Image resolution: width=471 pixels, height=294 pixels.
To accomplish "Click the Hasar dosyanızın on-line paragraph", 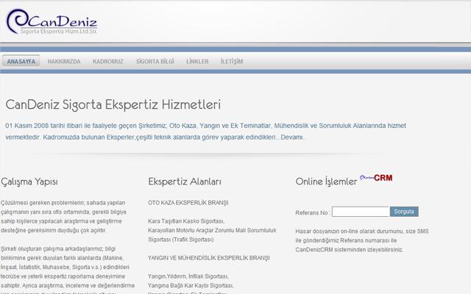I will coord(362,240).
